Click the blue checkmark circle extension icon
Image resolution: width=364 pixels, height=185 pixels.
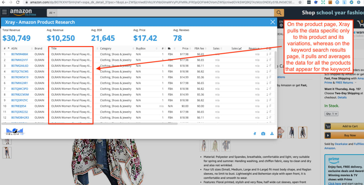337,2
